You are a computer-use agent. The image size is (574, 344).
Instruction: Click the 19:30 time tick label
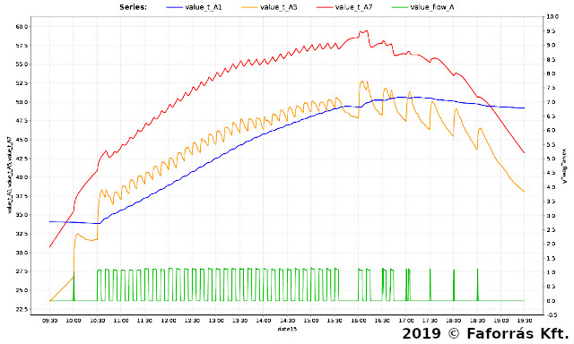[525, 321]
